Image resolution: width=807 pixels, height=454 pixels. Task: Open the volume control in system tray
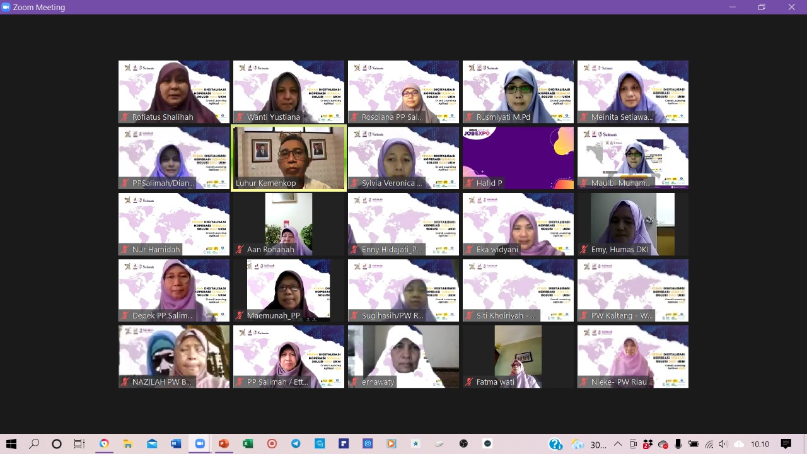coord(723,444)
